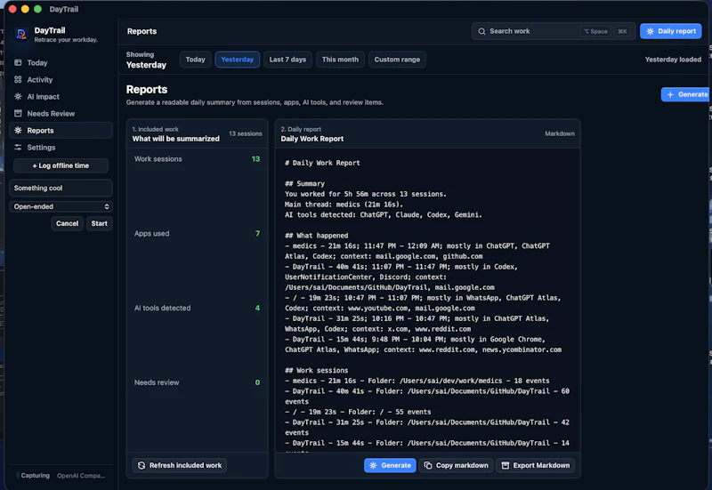Choose the Custom range option
The width and height of the screenshot is (712, 490).
click(397, 60)
